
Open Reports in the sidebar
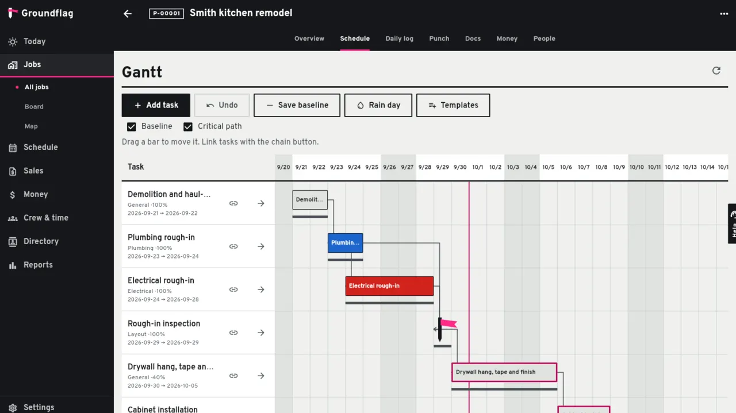57,265
